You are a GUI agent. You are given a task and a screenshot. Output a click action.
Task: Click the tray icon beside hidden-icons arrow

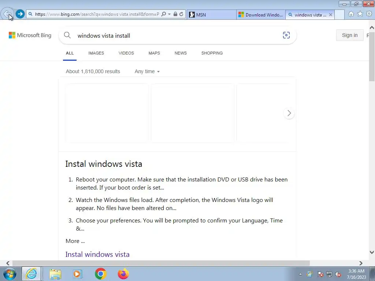(310, 274)
